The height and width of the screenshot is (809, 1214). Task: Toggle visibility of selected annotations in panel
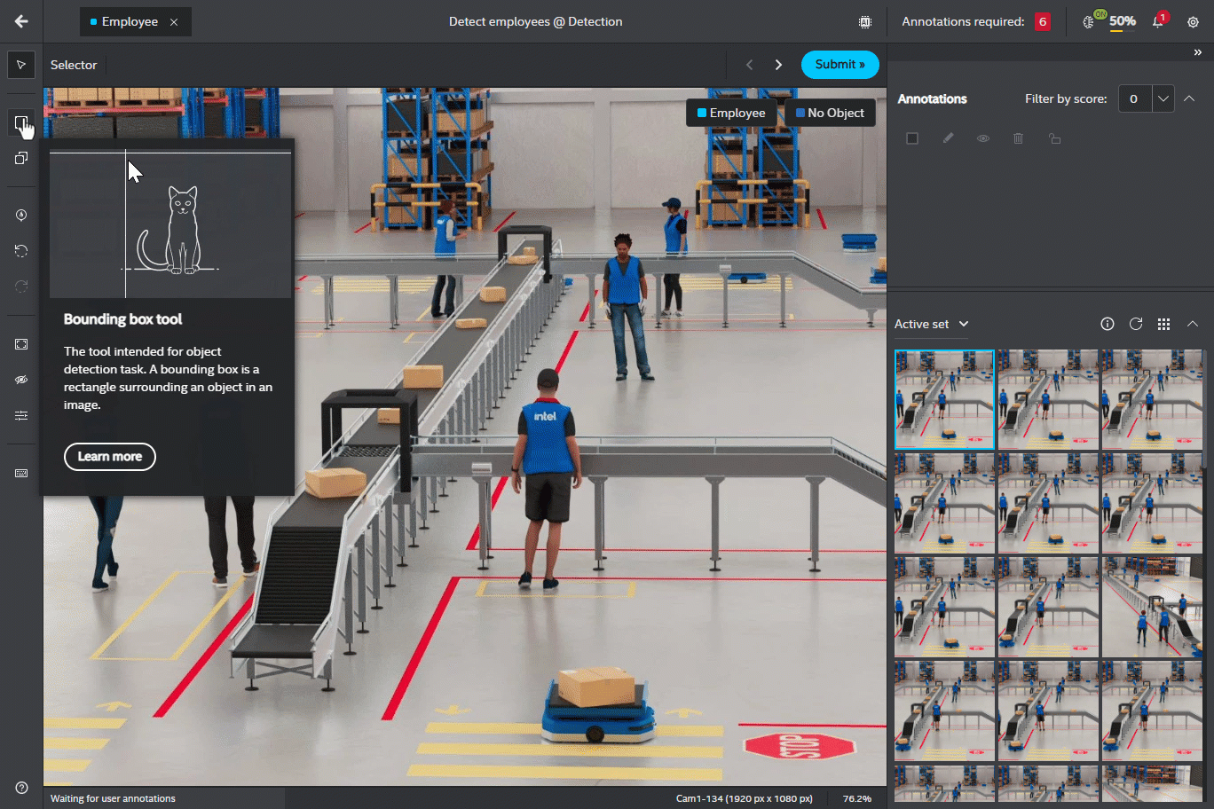pyautogui.click(x=983, y=138)
